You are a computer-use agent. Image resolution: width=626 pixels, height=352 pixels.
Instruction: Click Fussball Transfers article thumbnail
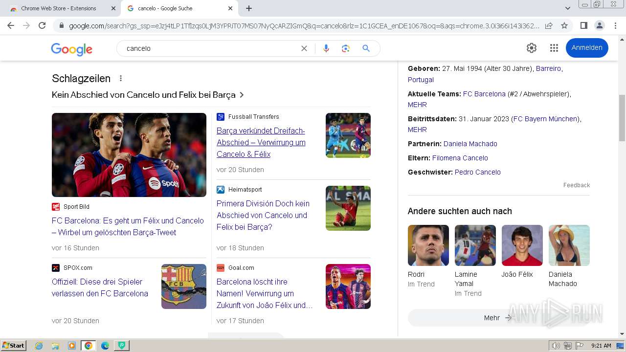pyautogui.click(x=348, y=135)
